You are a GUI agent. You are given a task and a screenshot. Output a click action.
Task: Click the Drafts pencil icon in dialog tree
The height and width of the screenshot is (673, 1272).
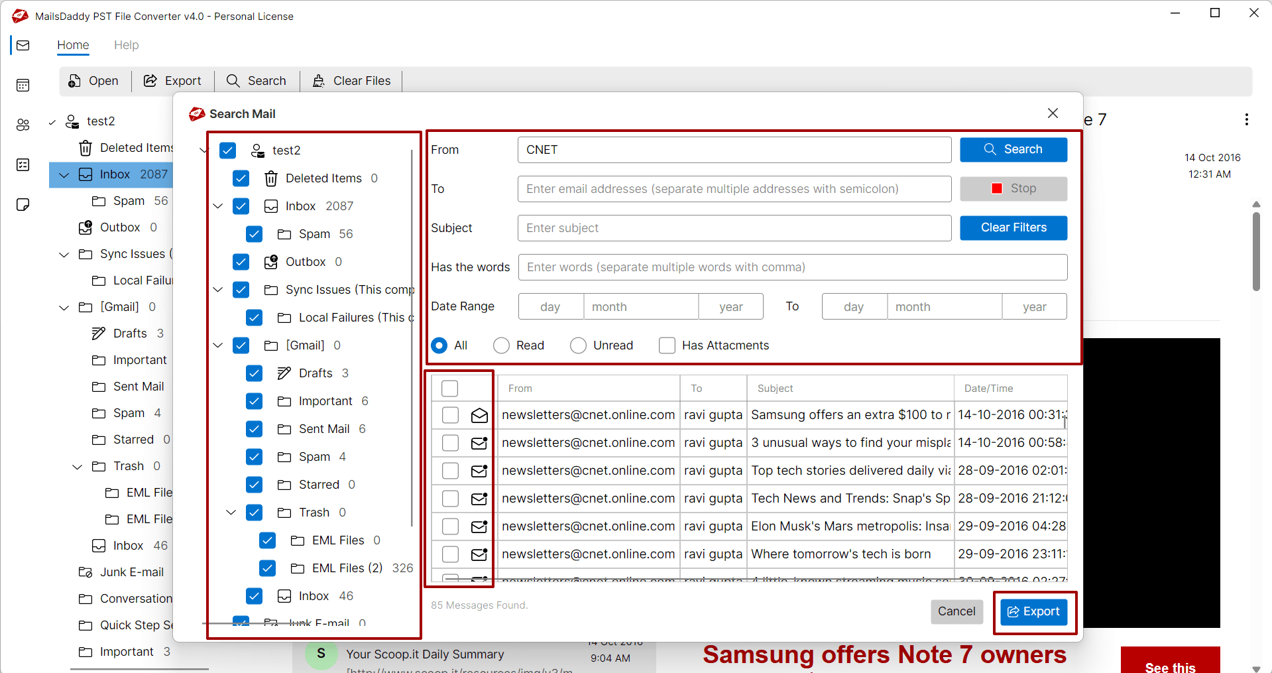(x=284, y=373)
